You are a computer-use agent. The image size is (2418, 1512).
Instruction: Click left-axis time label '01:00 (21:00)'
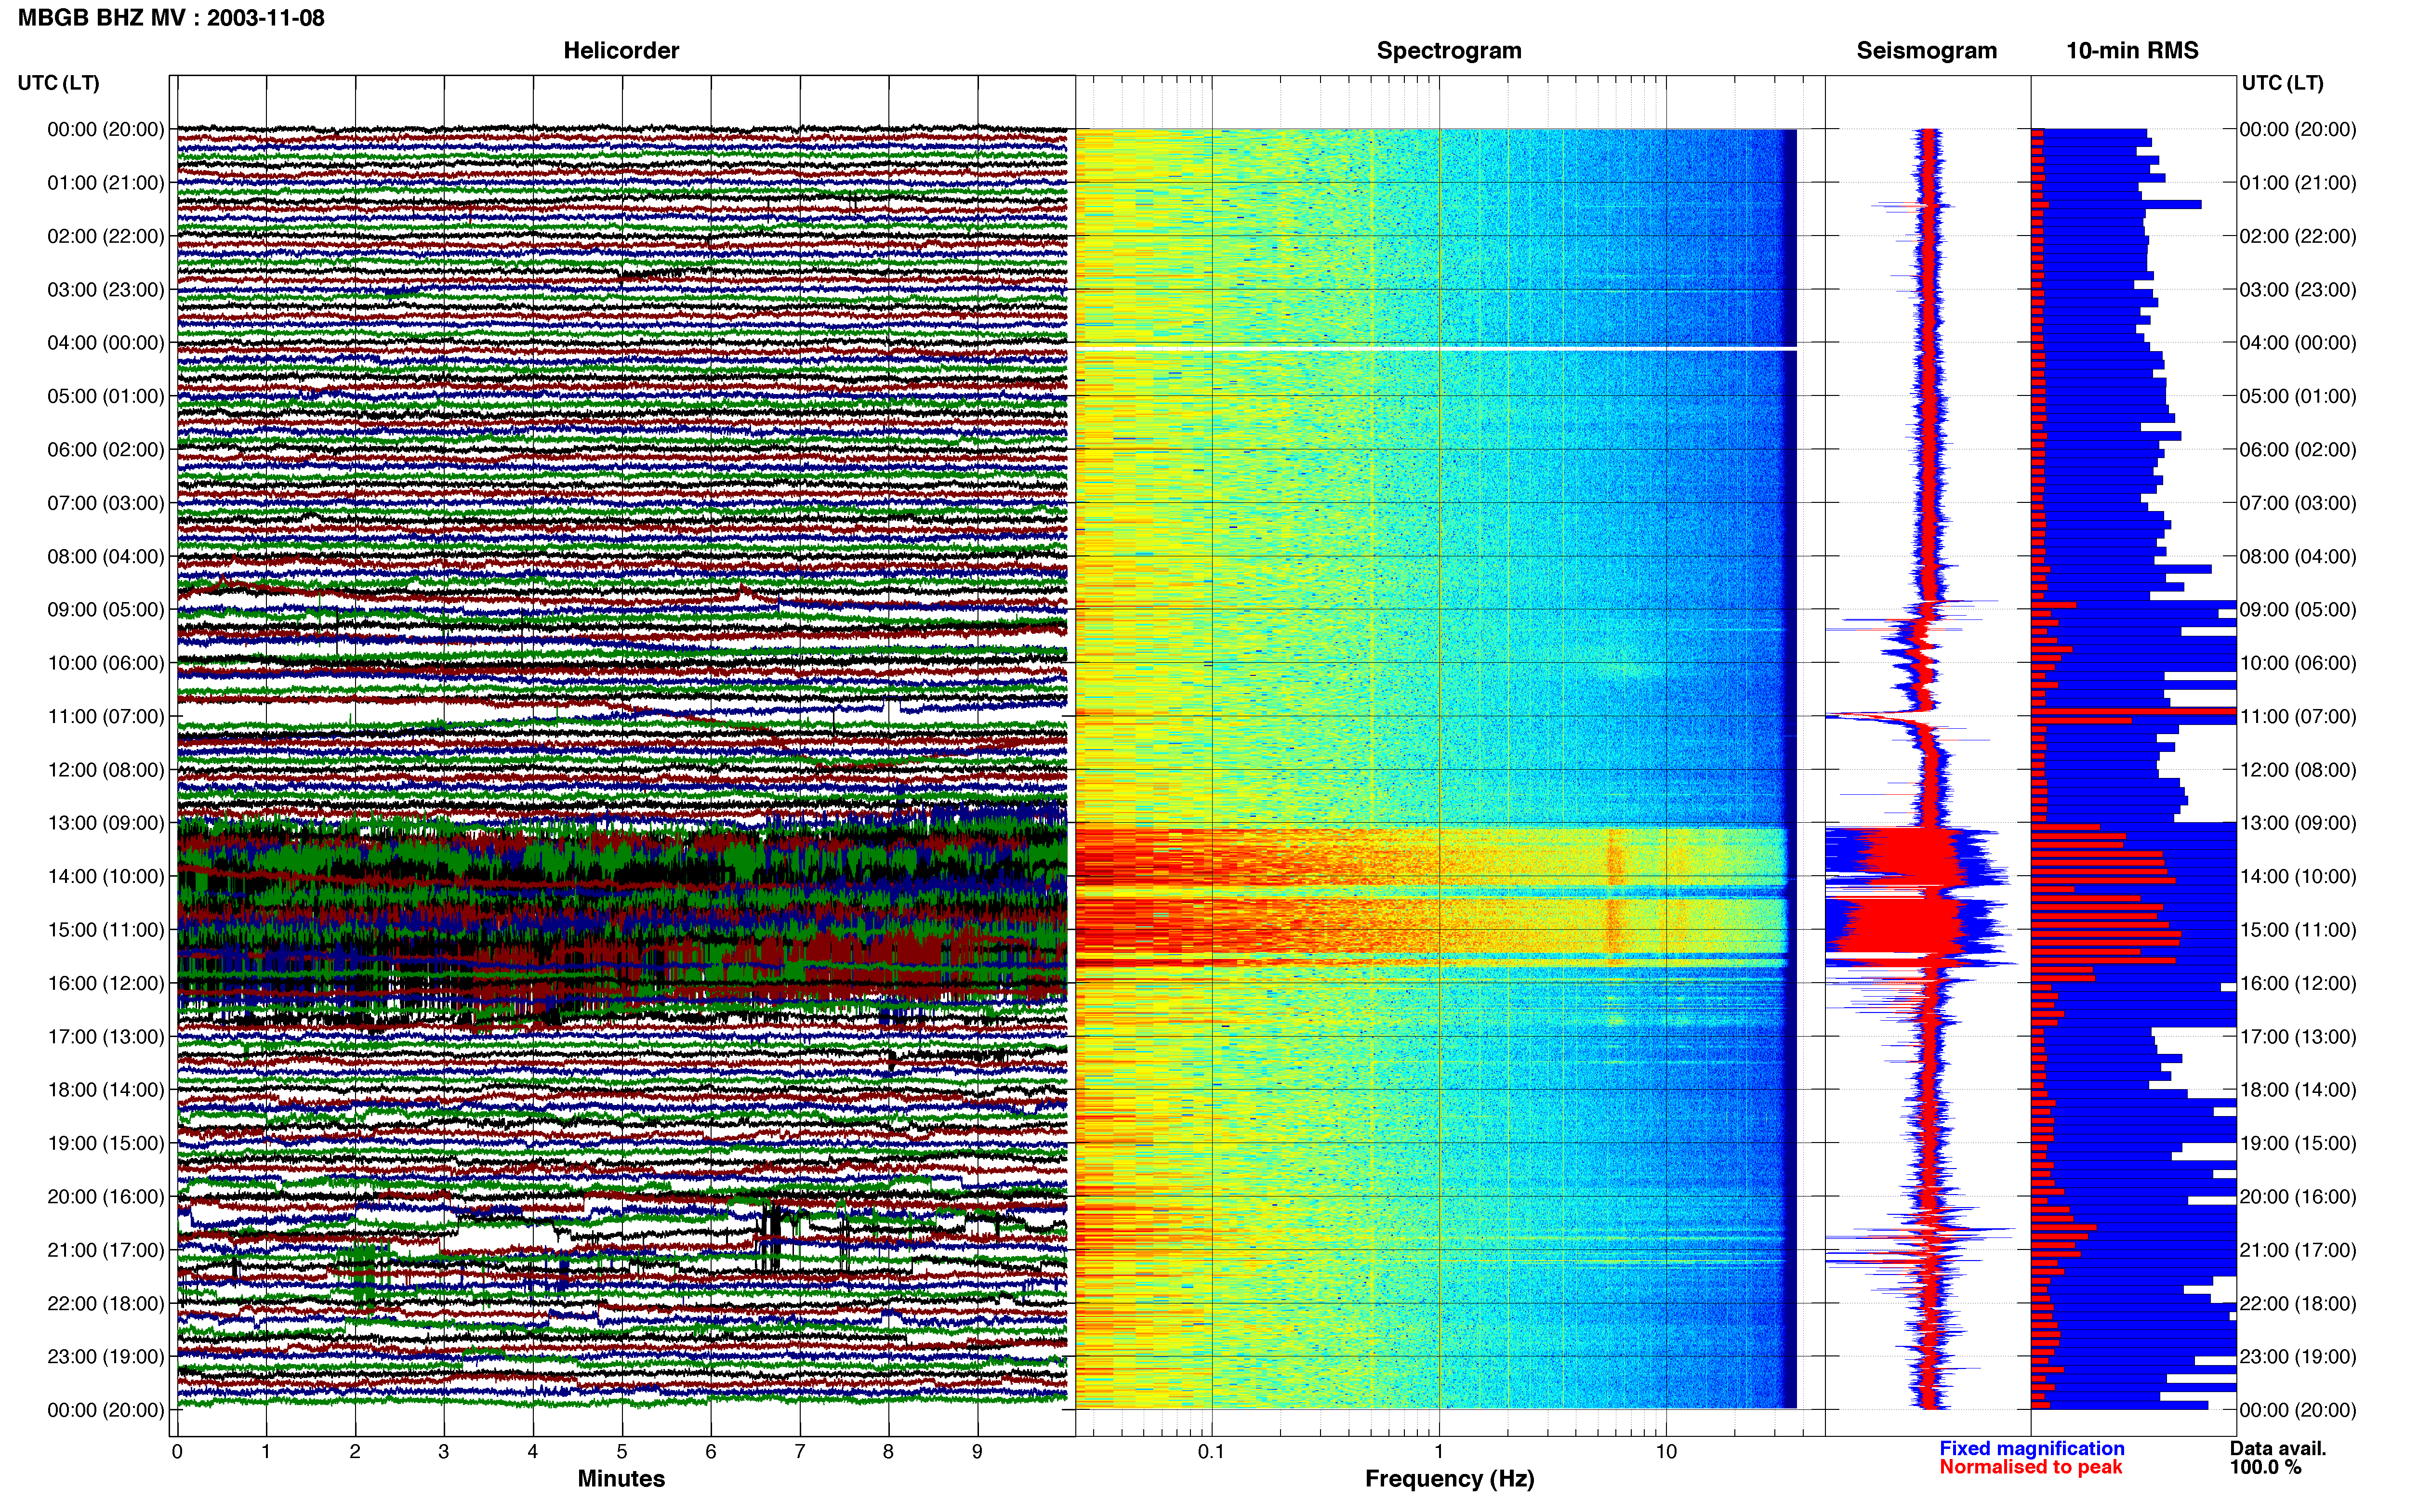(106, 183)
